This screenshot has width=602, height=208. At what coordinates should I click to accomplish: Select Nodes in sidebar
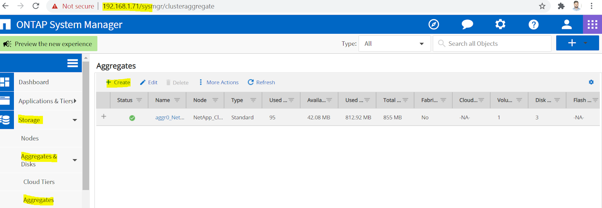(30, 138)
